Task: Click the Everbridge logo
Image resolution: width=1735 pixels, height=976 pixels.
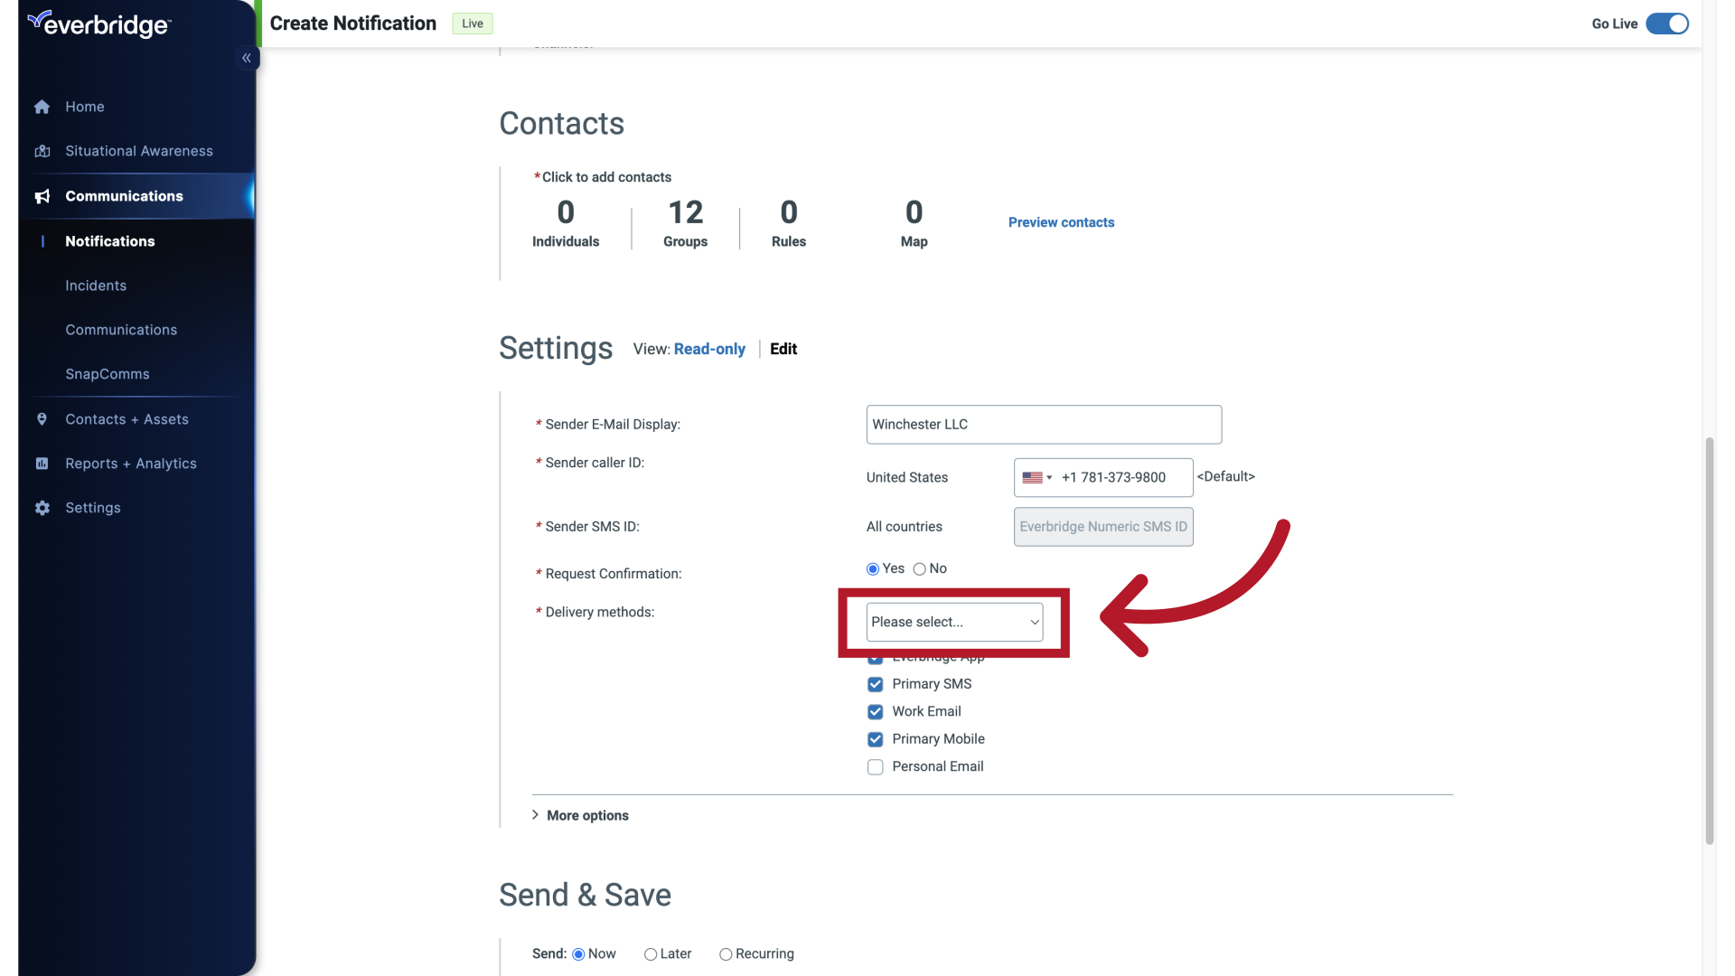Action: pos(98,23)
